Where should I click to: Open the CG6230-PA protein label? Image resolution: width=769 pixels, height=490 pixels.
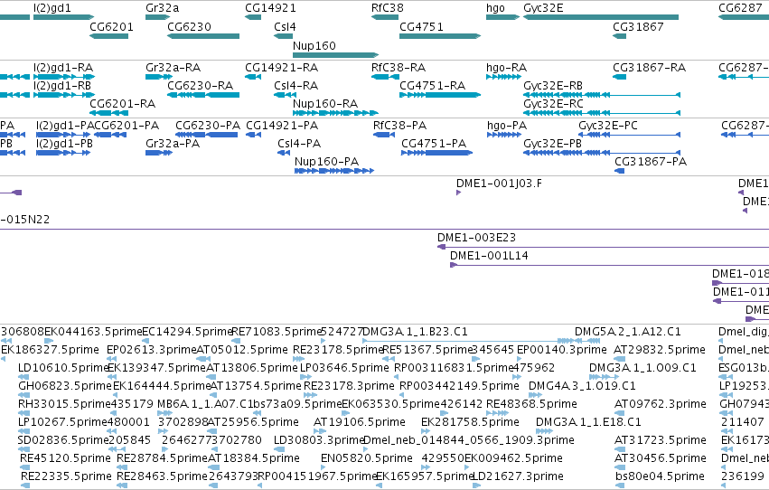tap(208, 125)
